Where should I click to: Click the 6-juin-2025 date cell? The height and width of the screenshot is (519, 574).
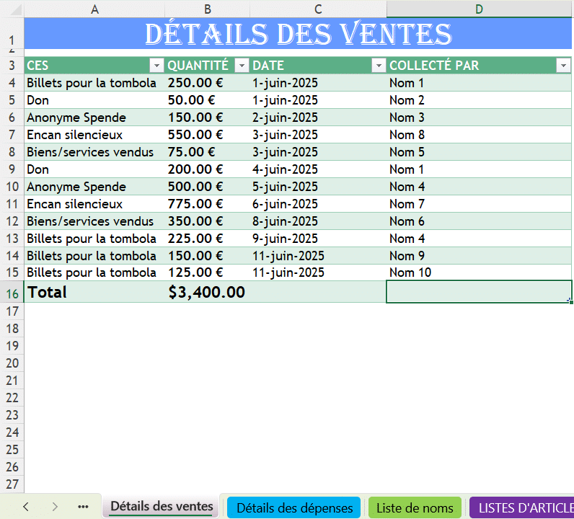[318, 204]
